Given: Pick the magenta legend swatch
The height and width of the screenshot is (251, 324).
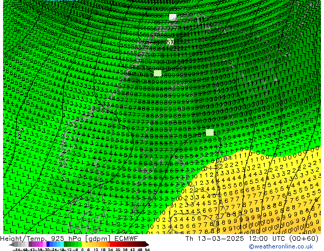Looking at the screenshot, I should [41, 244].
